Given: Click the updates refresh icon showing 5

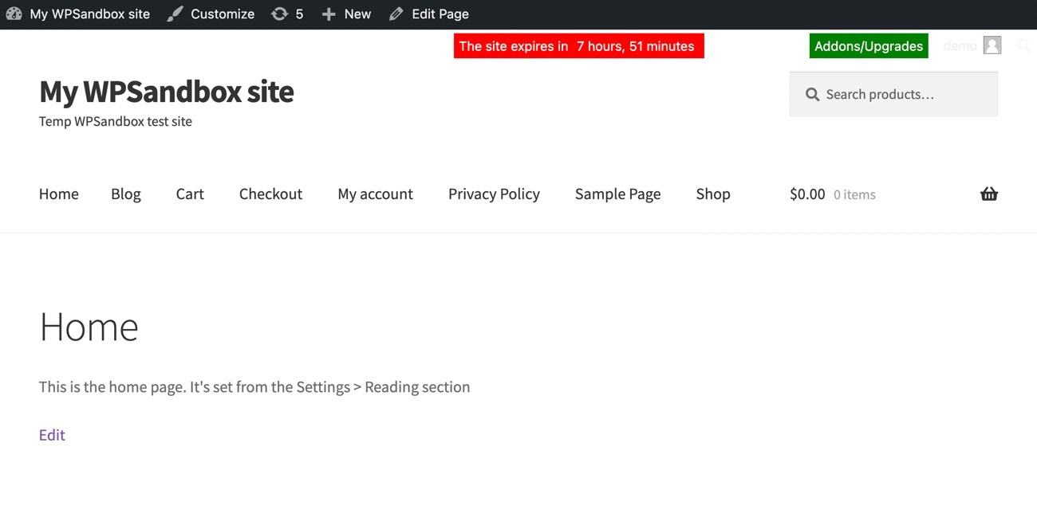Looking at the screenshot, I should coord(280,14).
